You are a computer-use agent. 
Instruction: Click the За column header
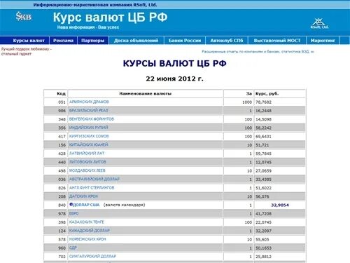coord(249,93)
